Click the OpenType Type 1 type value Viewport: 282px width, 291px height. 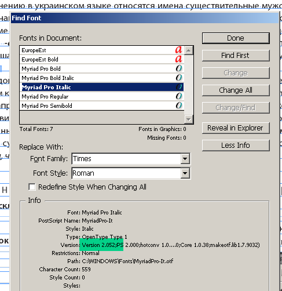point(105,237)
